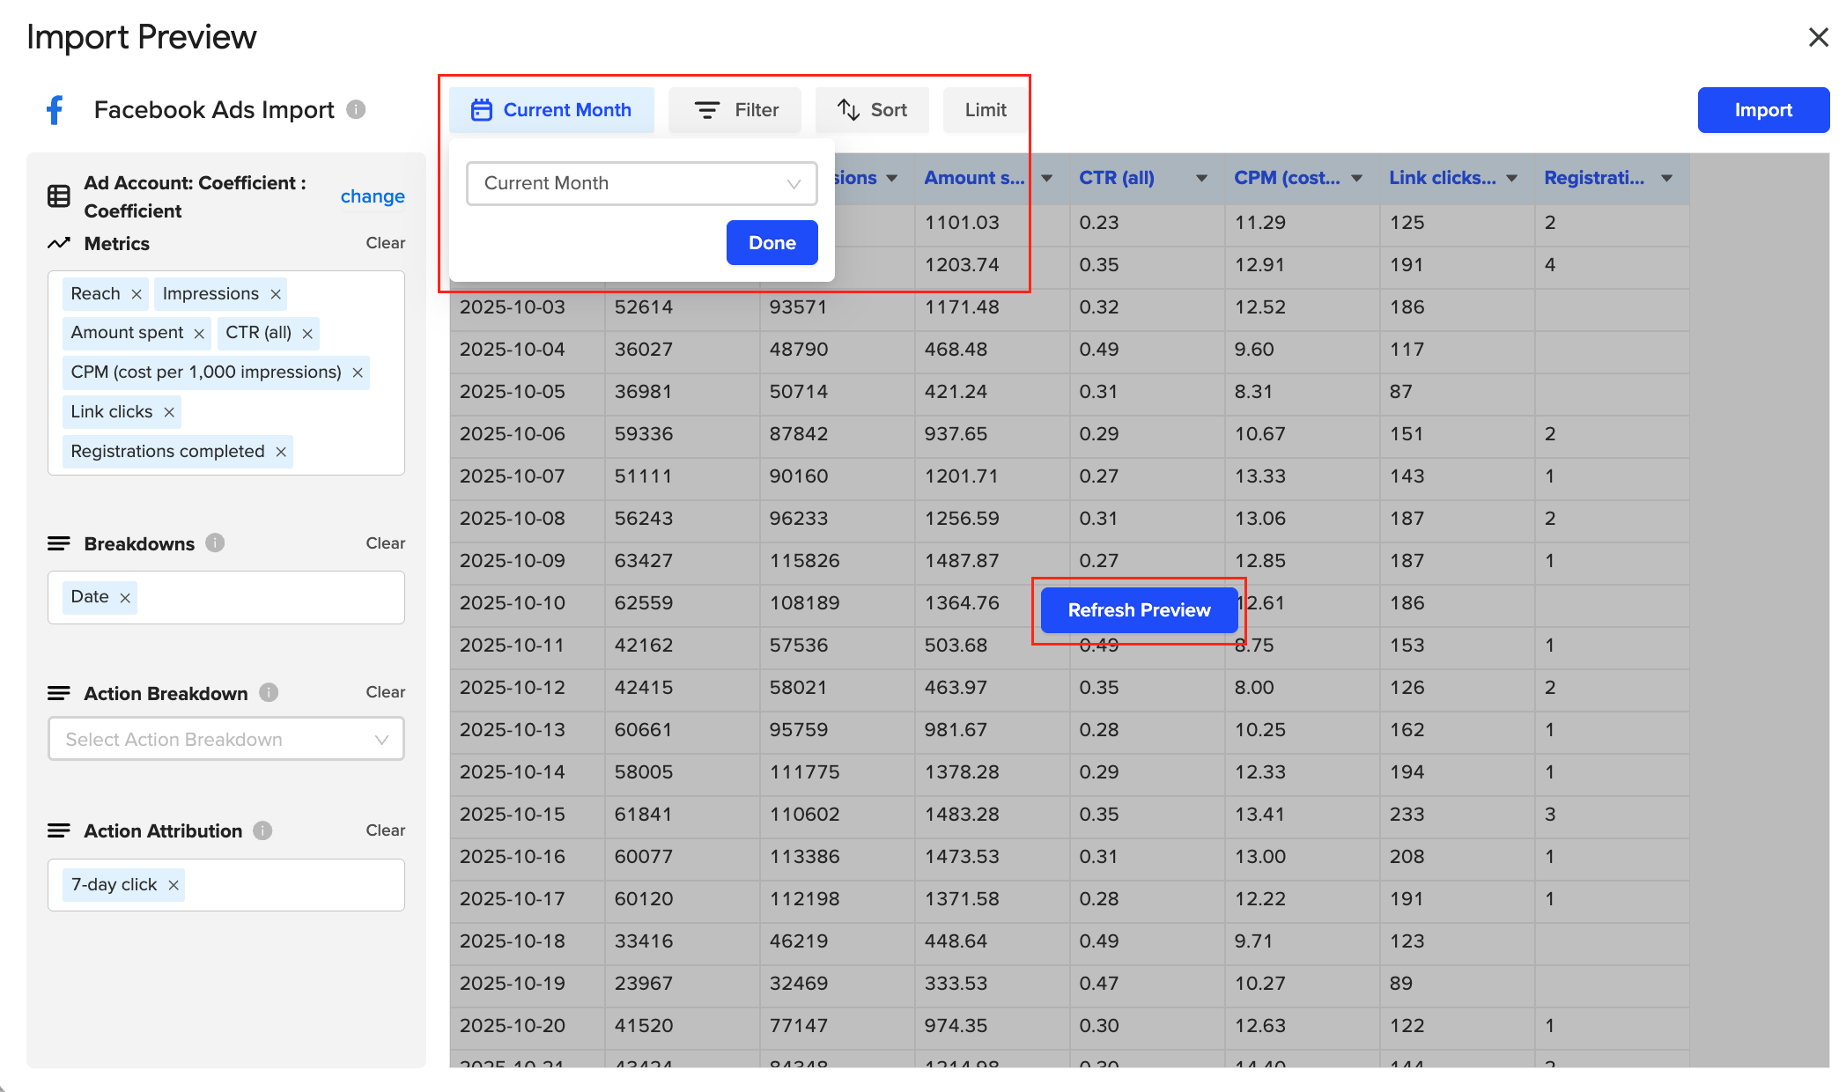This screenshot has width=1846, height=1092.
Task: Click the Facebook logo icon
Action: tap(55, 109)
